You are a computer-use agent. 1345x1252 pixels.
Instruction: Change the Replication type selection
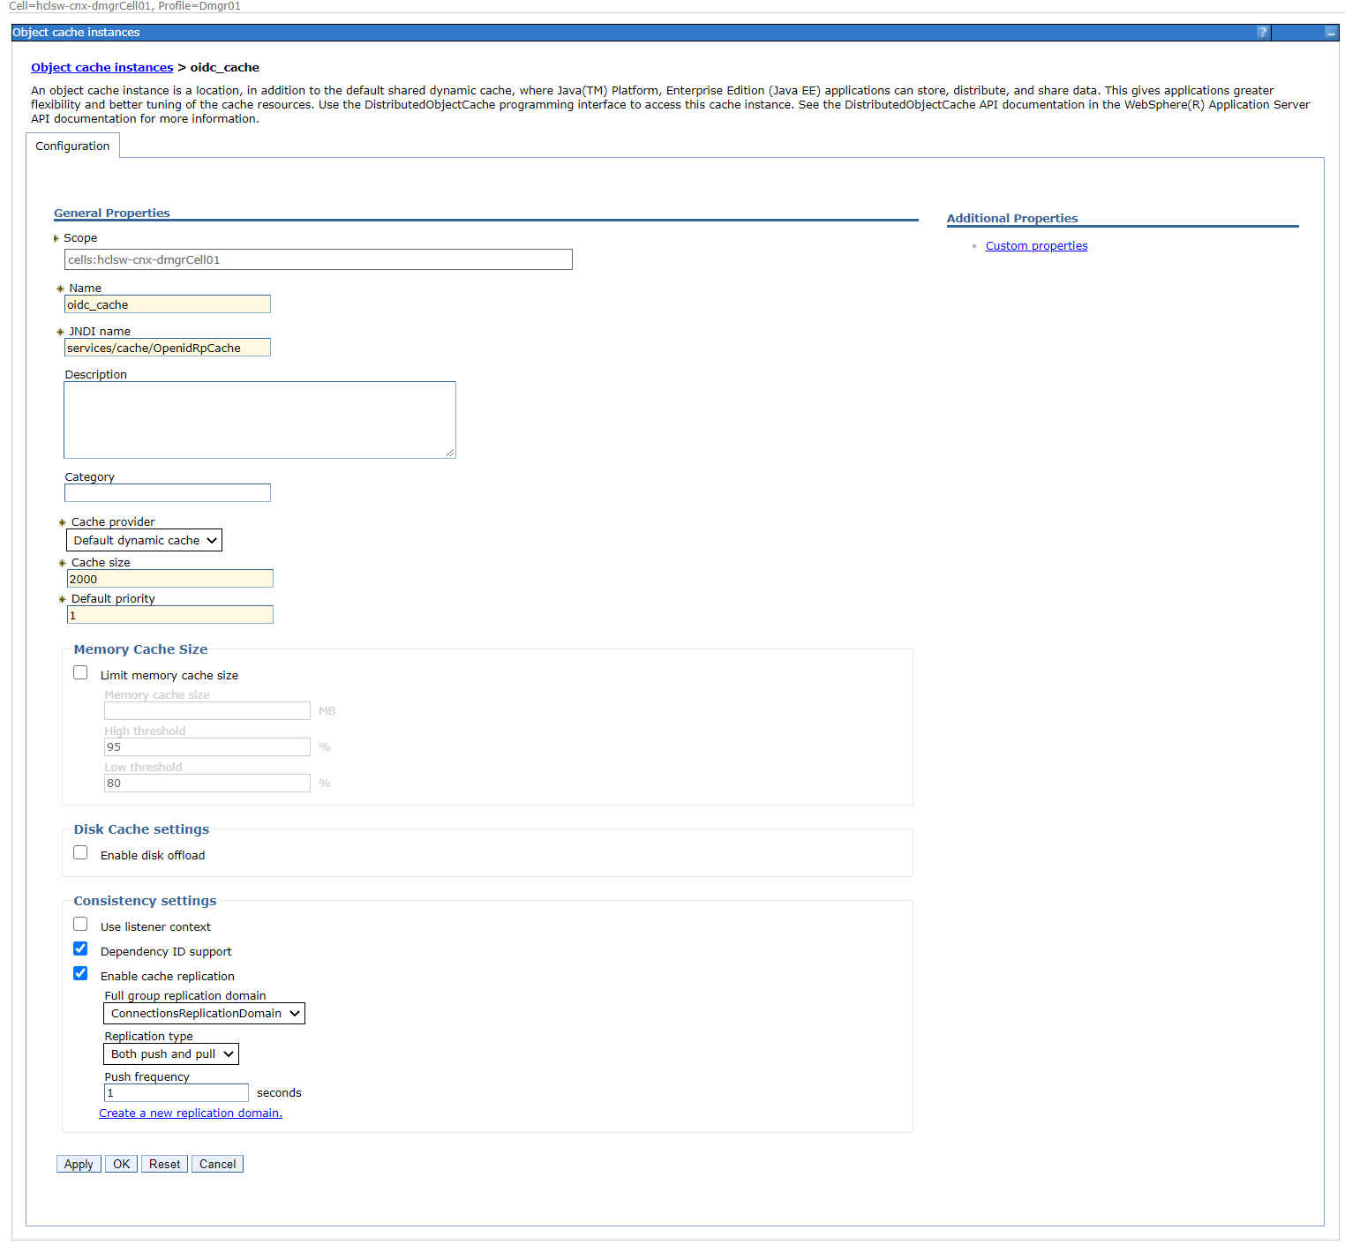click(170, 1053)
